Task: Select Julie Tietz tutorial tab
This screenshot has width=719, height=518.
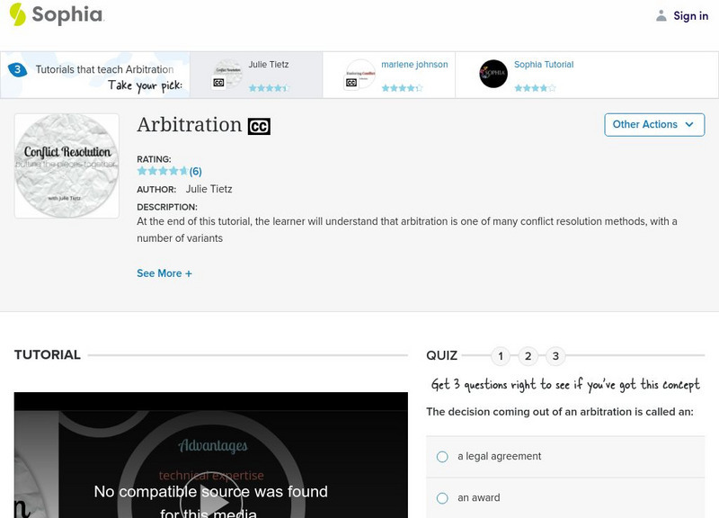Action: 256,75
